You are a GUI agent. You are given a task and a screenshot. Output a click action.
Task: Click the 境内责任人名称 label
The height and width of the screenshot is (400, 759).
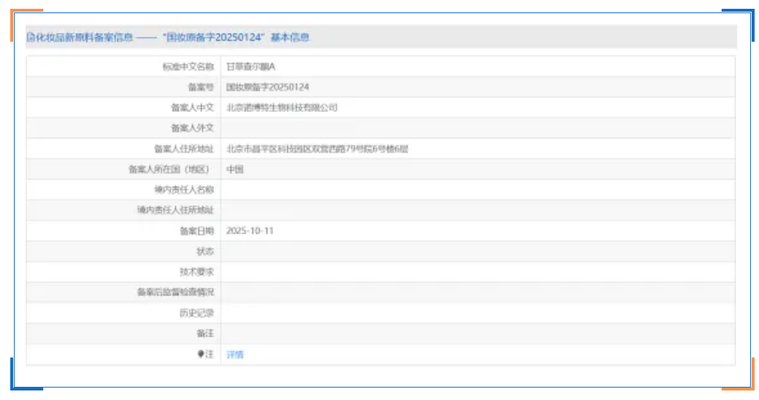179,190
